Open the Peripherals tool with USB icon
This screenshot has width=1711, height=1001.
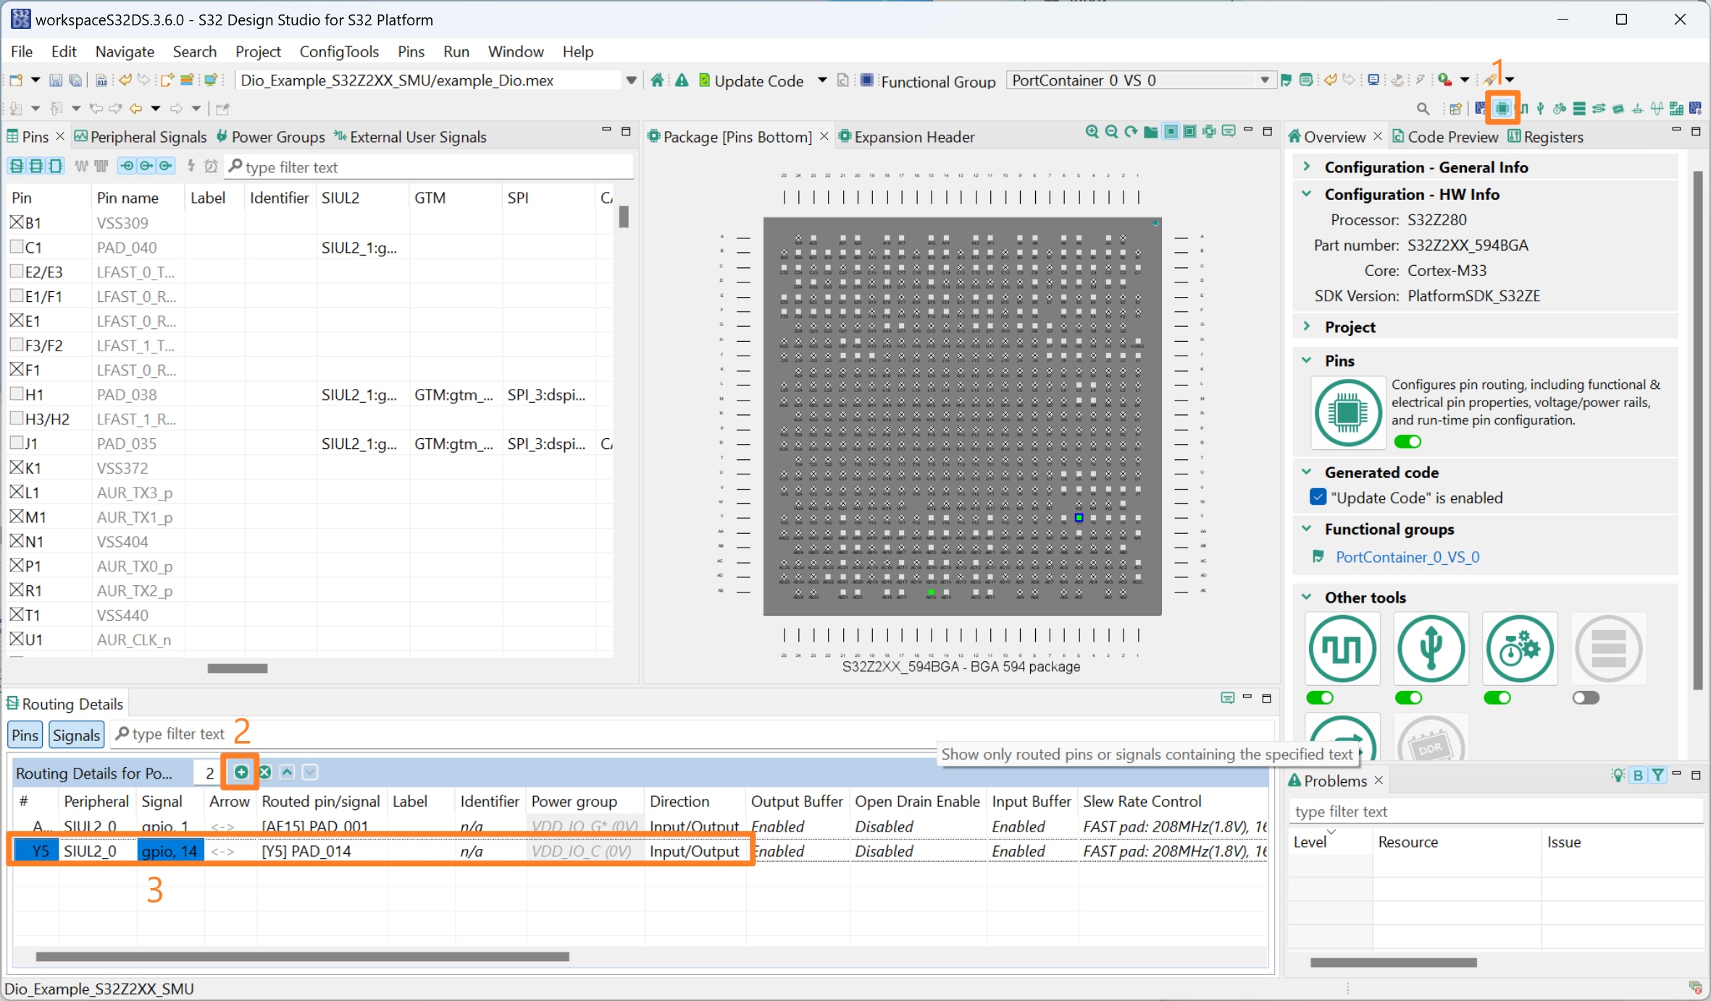(x=1431, y=649)
